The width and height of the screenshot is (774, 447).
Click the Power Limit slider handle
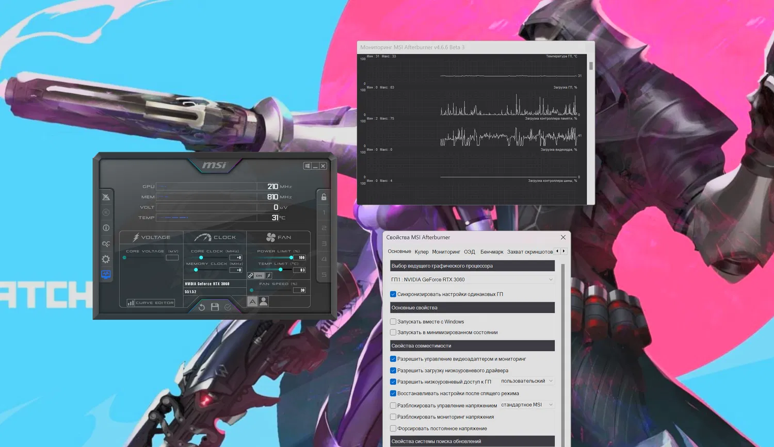[291, 257]
